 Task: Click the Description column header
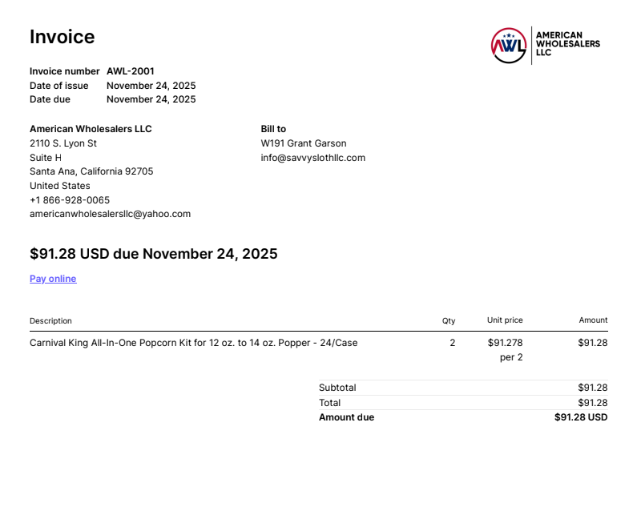click(x=50, y=320)
